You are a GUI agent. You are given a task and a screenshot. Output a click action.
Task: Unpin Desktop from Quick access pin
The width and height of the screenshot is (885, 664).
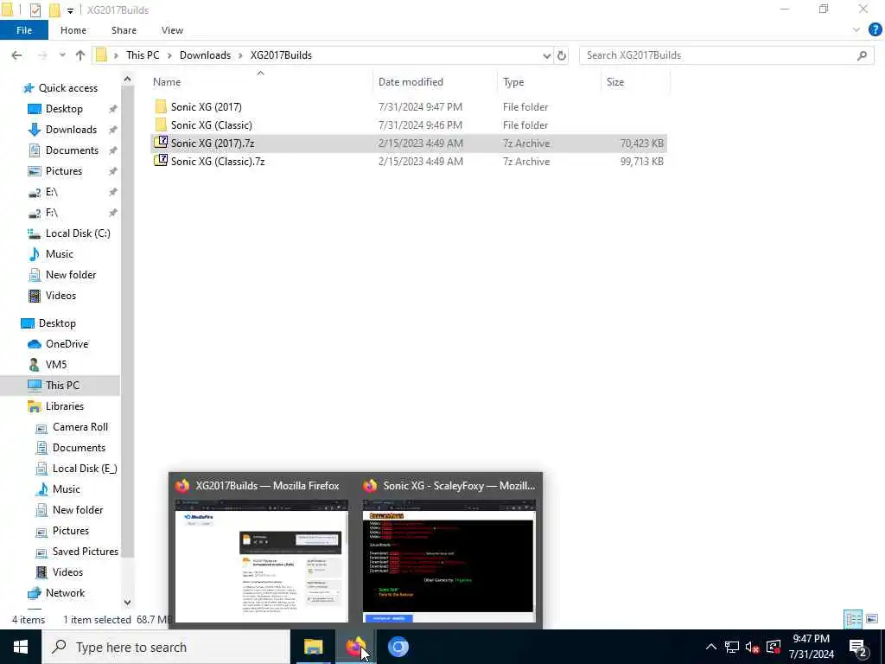tap(113, 109)
